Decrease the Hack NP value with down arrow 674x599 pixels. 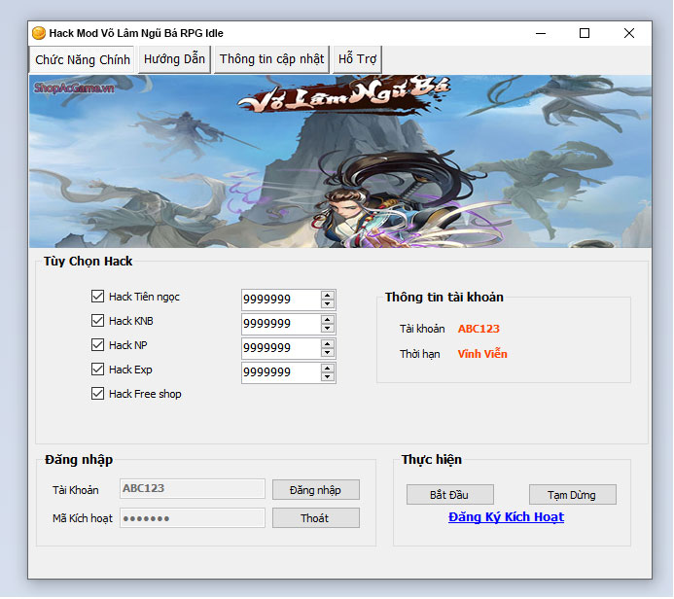point(328,353)
